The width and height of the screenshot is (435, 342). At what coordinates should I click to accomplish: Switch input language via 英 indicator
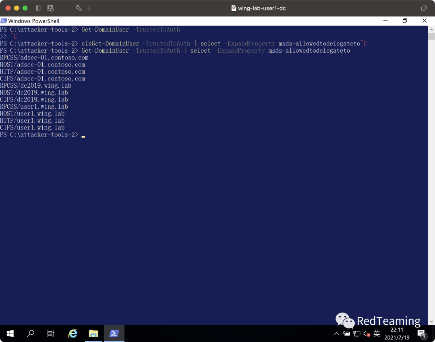[x=377, y=334]
